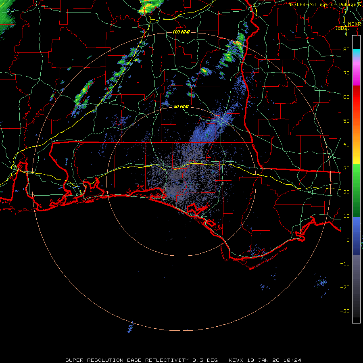Click the '50 NMI' range ring label
Viewport: 363px width, 363px height.
coord(181,106)
